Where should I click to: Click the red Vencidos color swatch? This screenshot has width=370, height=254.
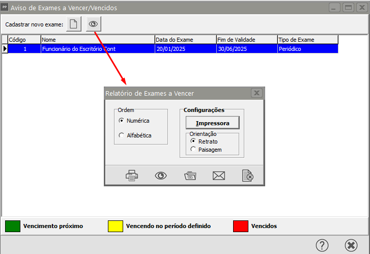(240, 226)
